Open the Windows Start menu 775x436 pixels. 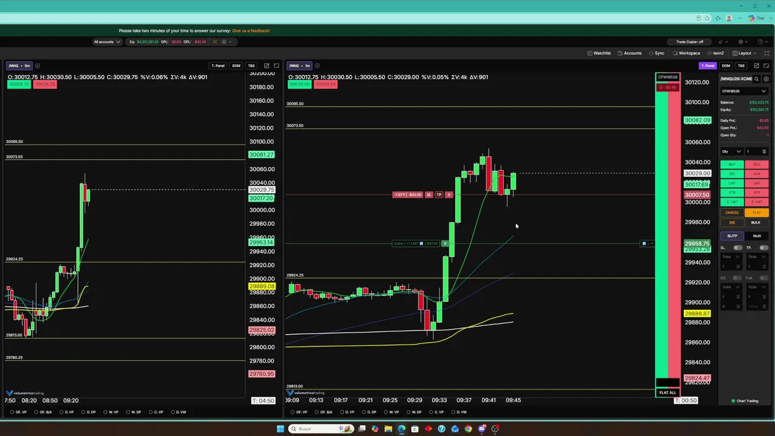pos(280,429)
